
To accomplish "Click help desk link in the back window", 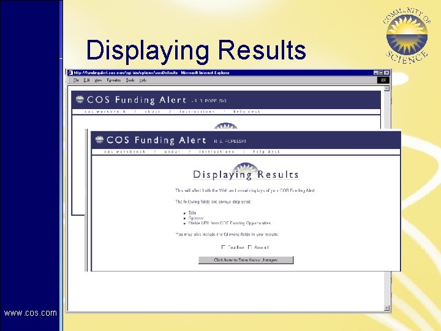I will coord(246,112).
